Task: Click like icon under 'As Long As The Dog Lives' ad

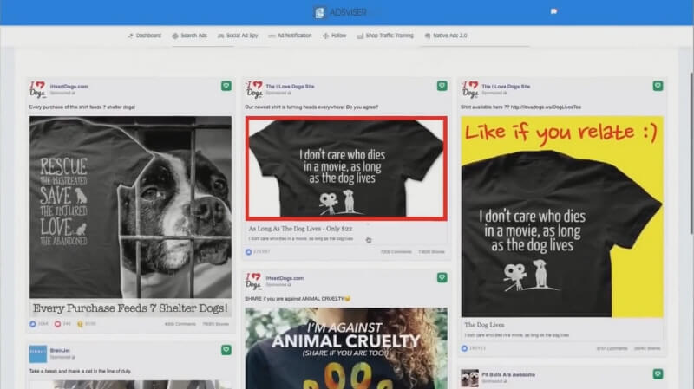Action: click(x=249, y=252)
